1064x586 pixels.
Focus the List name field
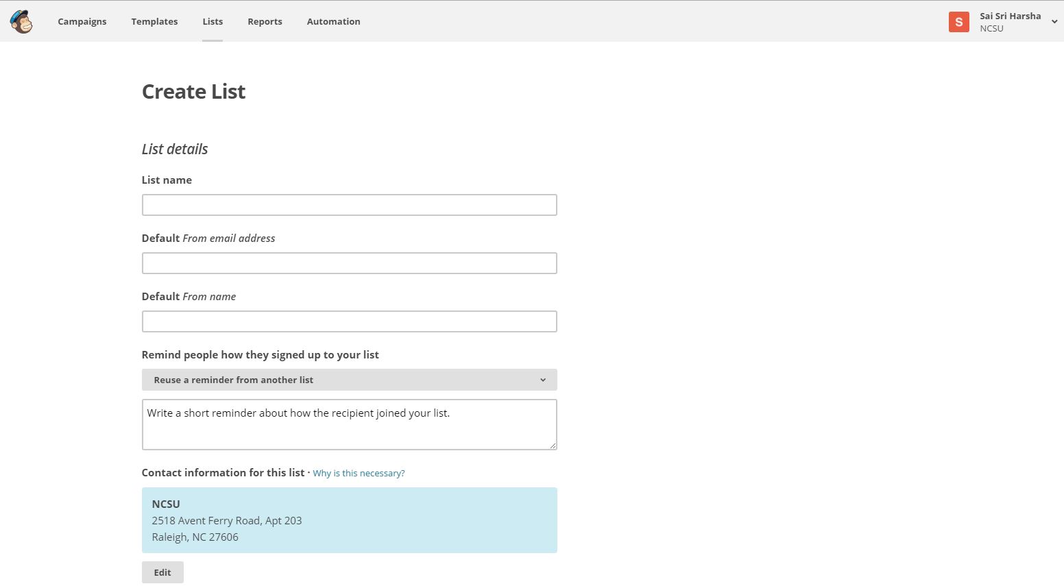tap(349, 205)
